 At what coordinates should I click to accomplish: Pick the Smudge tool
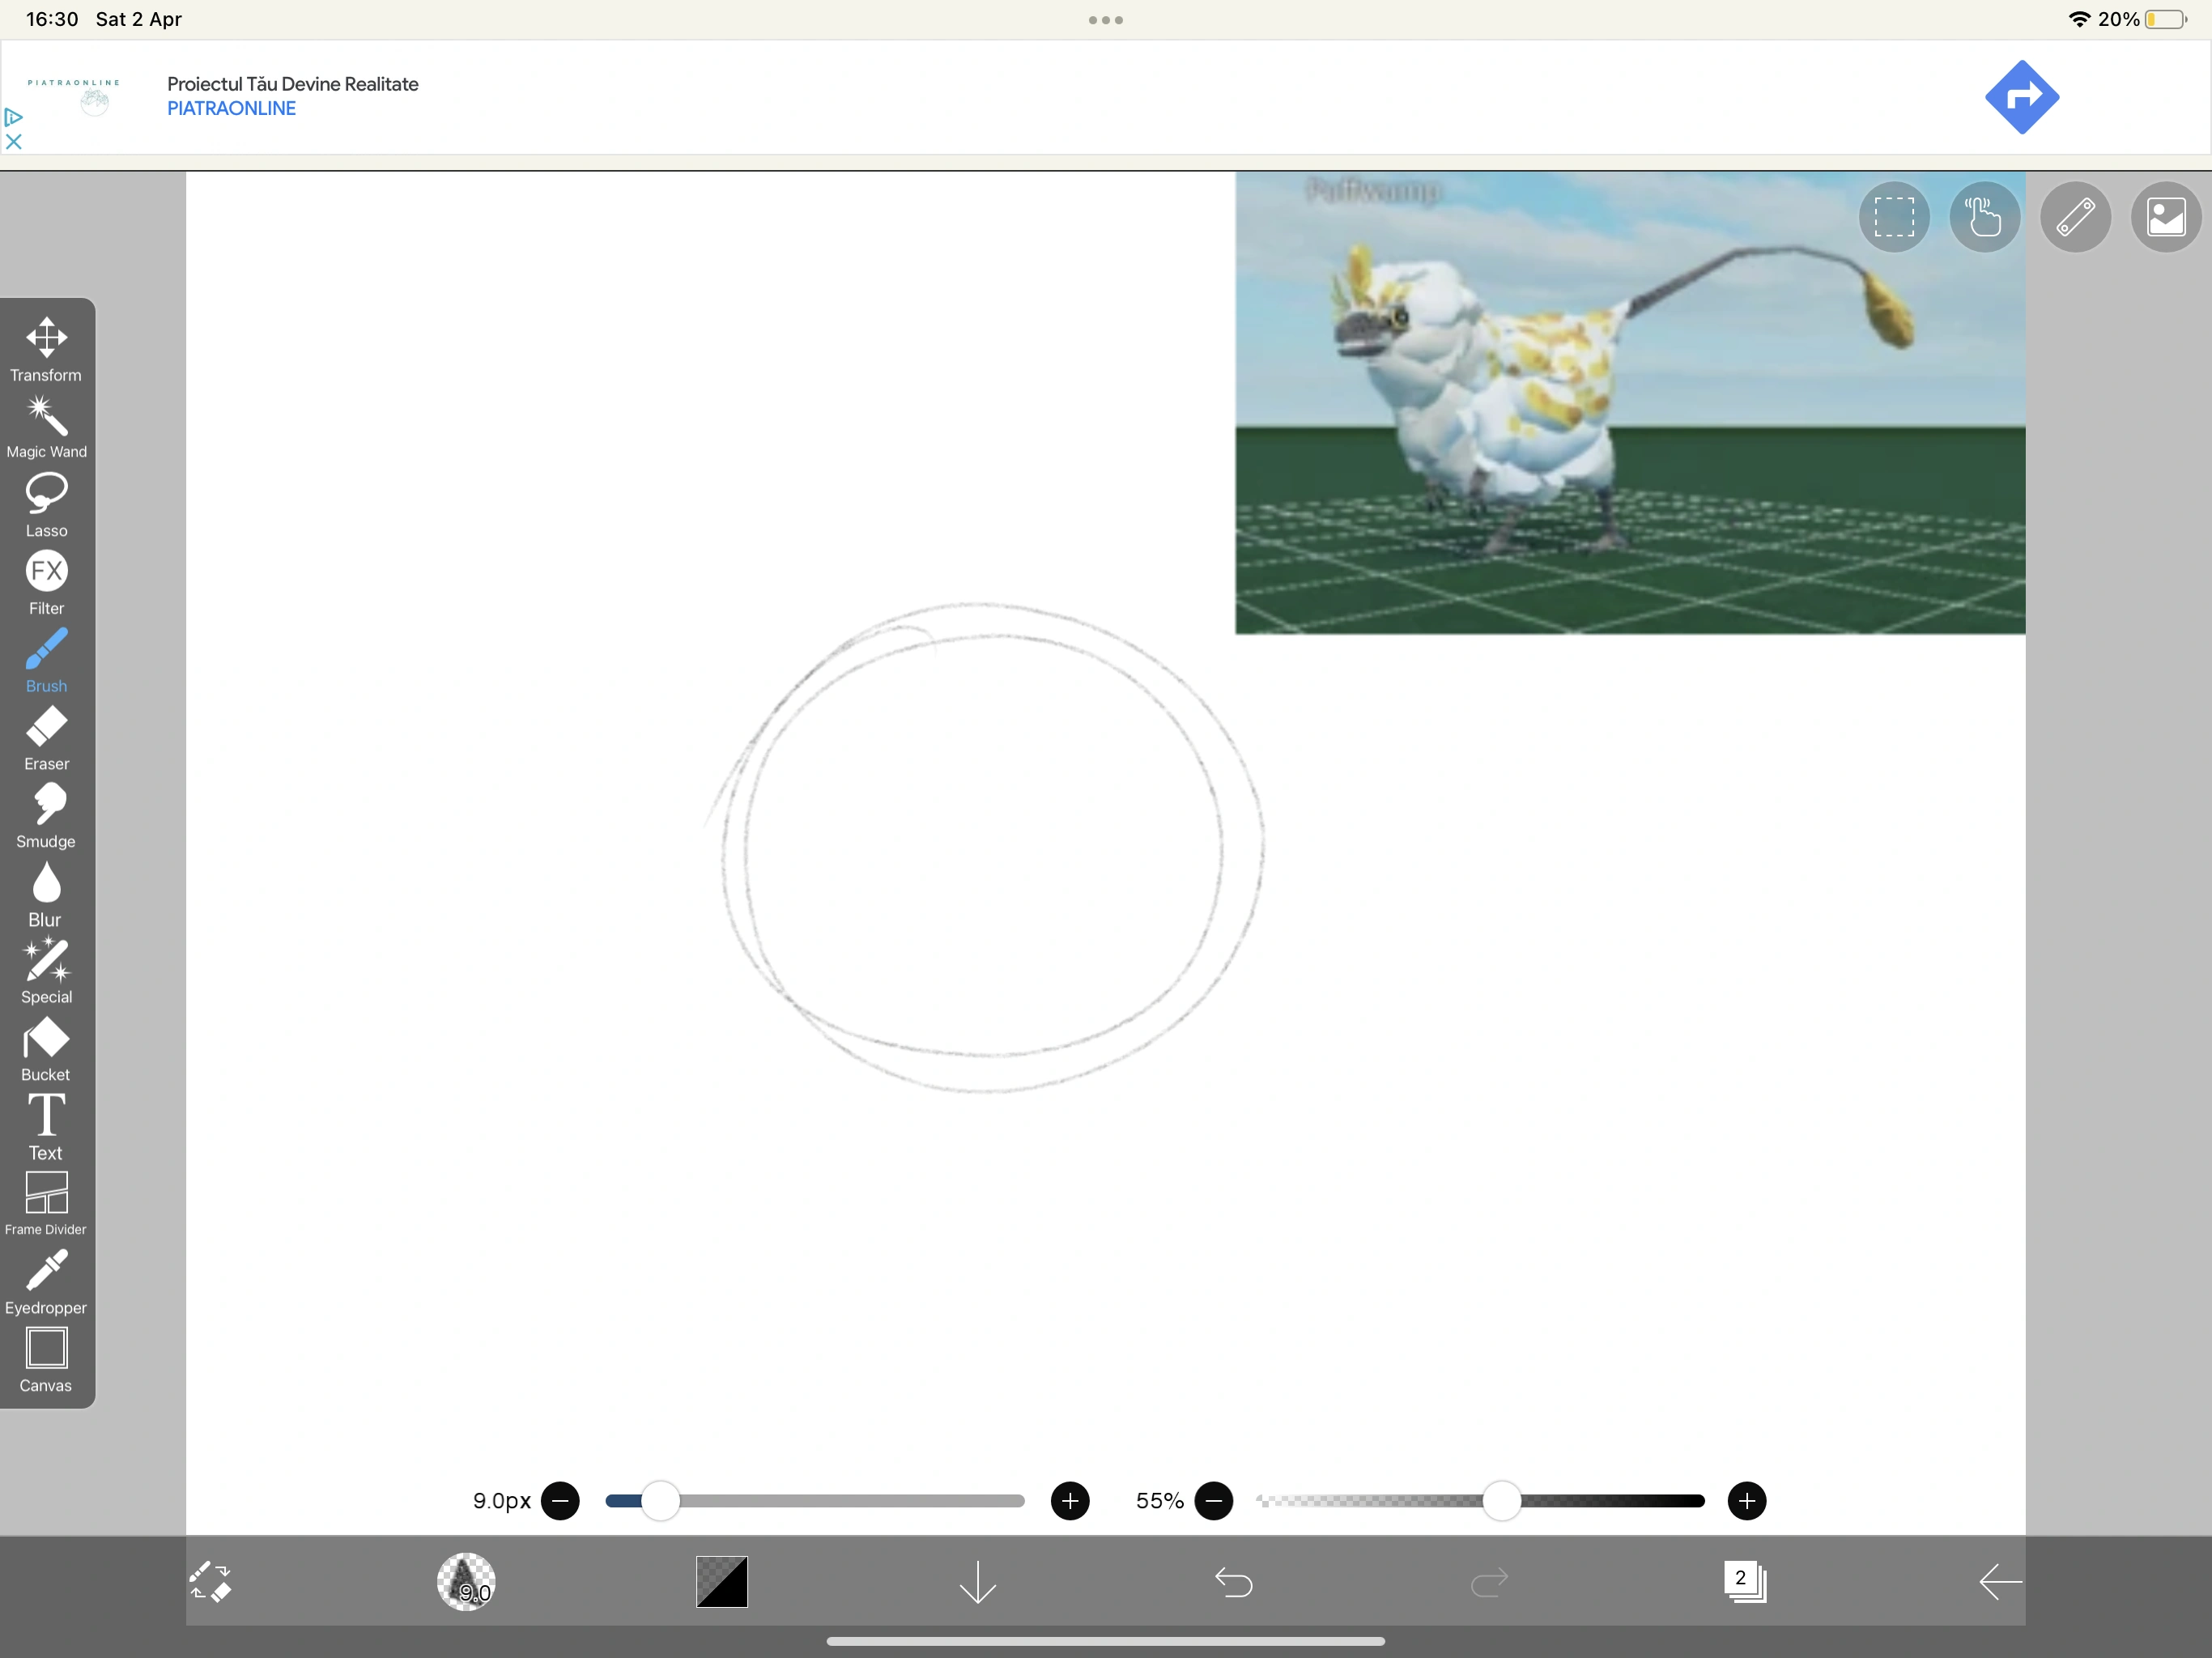point(46,815)
